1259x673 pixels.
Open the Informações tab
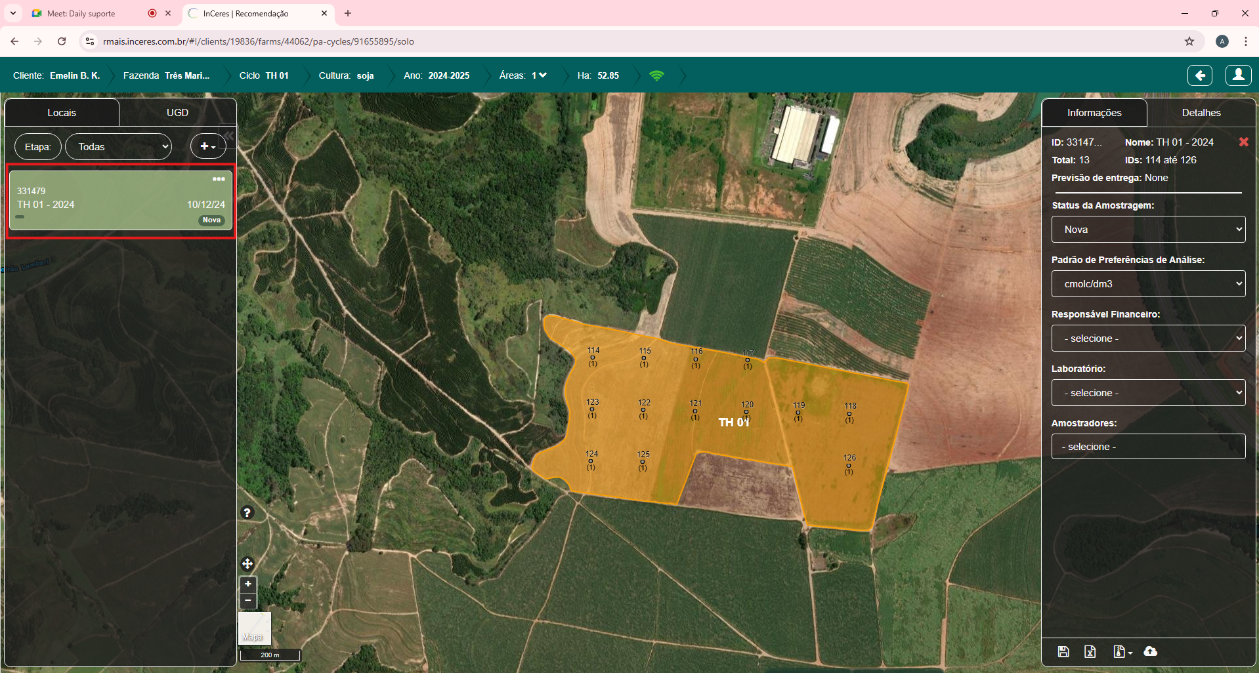[x=1094, y=112]
